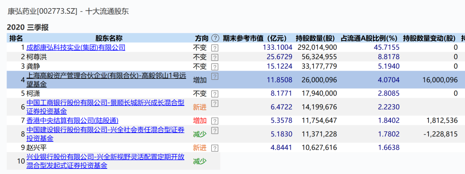
Task: Click the help icon in 兴全社会责任 fund row
Action: pos(215,130)
